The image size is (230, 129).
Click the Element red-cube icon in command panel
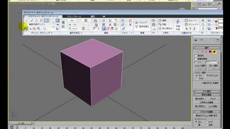coord(214,52)
